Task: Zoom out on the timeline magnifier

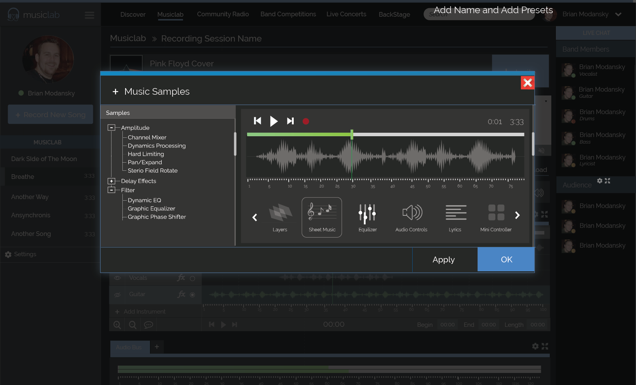Action: click(x=132, y=325)
